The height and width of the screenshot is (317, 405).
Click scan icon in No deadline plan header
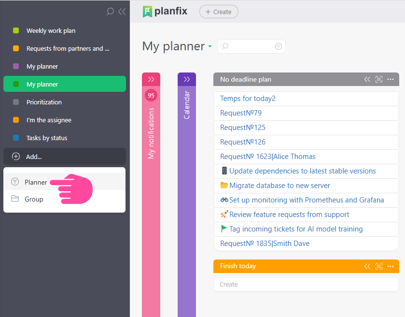379,79
